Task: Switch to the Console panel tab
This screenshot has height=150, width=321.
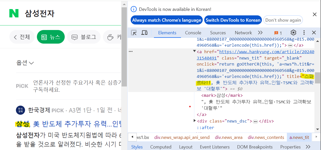Action: click(193, 33)
